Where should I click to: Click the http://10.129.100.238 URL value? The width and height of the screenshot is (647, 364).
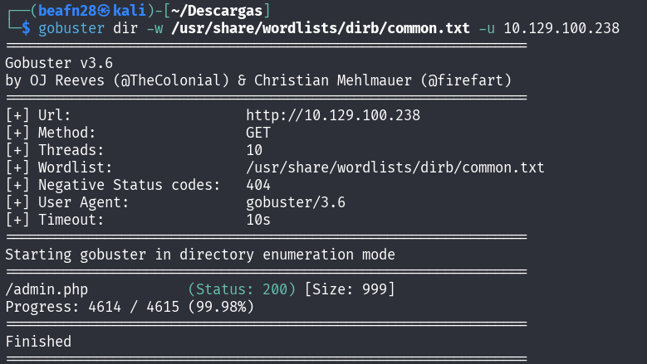click(333, 115)
